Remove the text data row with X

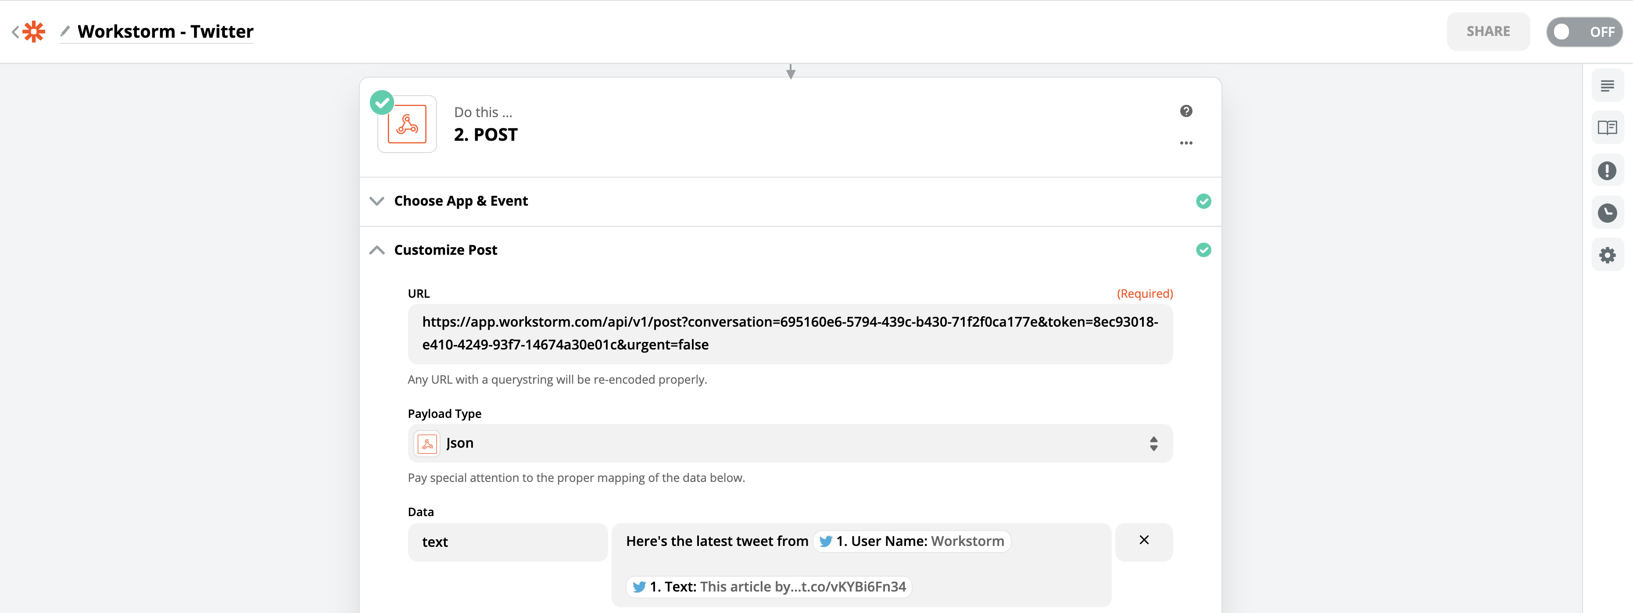click(x=1144, y=541)
